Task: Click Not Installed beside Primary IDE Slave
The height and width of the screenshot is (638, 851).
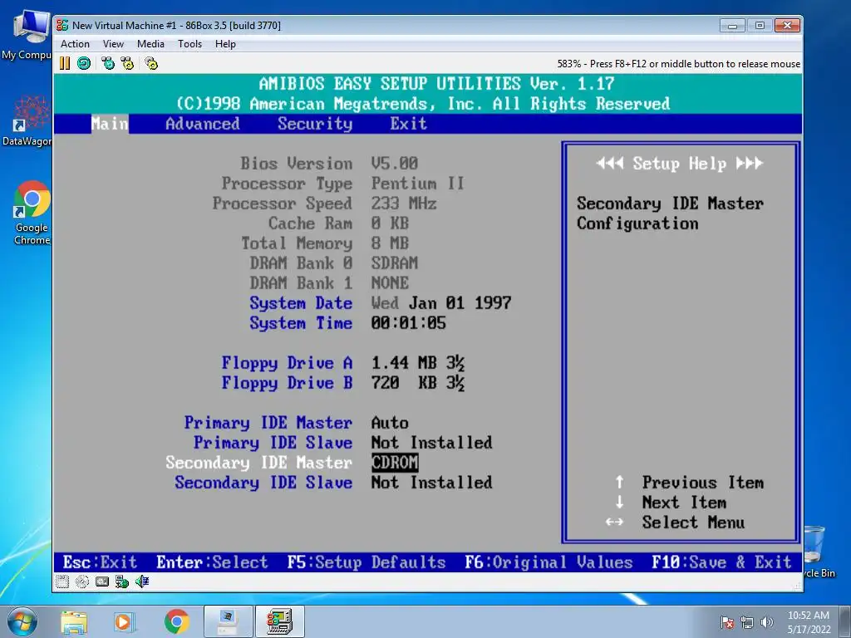Action: pos(431,442)
